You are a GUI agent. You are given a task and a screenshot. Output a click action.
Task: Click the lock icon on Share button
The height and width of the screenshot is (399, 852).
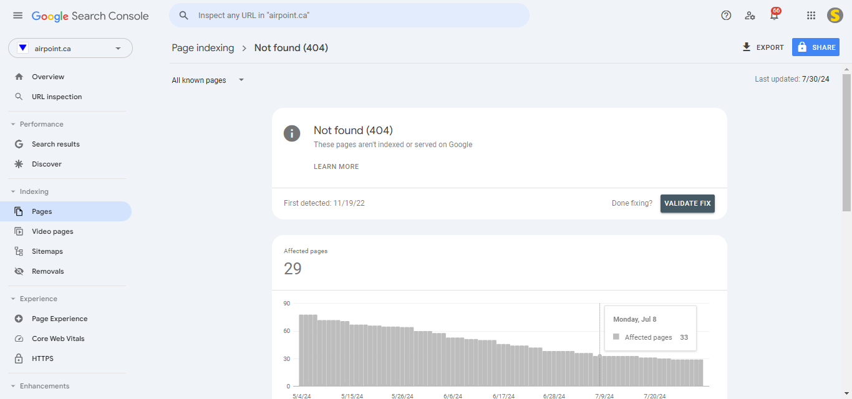click(x=802, y=47)
